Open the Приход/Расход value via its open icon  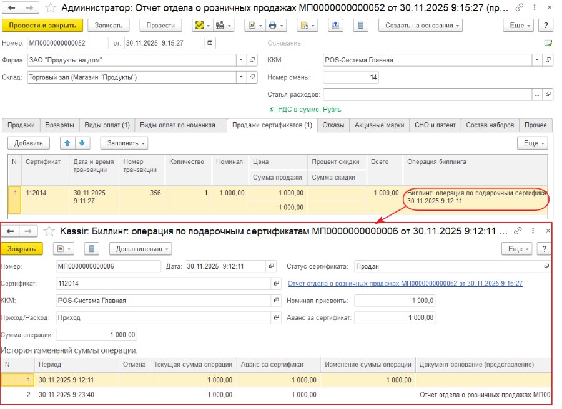(277, 317)
